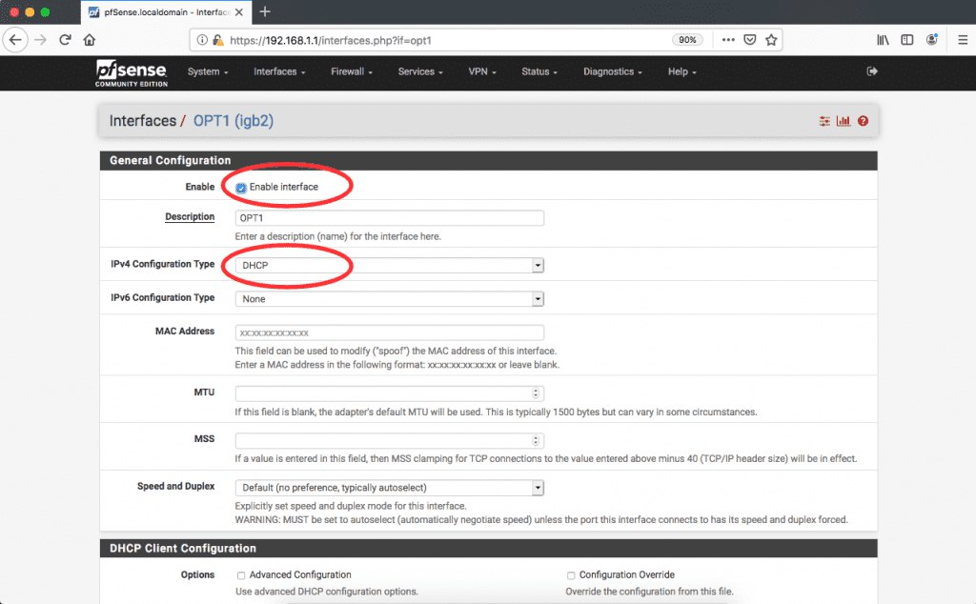Open the Firefox hamburger menu
Viewport: 976px width, 604px height.
(x=963, y=40)
